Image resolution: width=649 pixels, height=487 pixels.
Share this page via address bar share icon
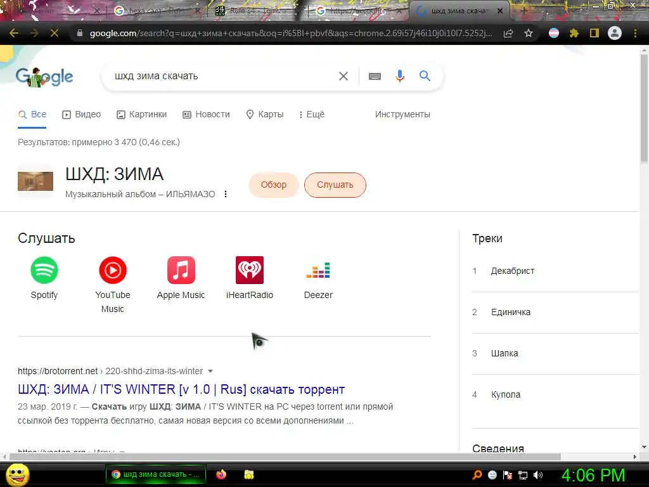pos(508,34)
